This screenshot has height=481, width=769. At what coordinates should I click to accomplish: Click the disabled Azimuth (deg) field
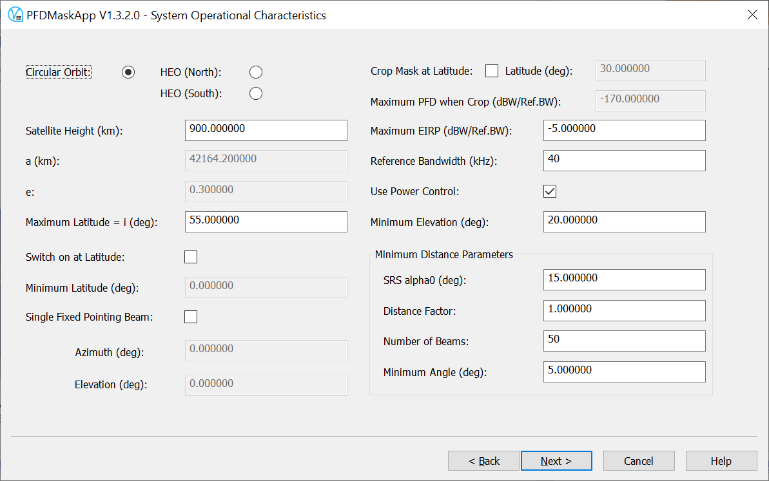click(x=266, y=351)
